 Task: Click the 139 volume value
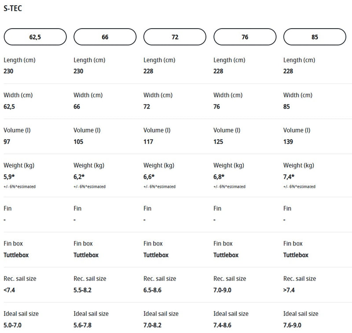(288, 142)
